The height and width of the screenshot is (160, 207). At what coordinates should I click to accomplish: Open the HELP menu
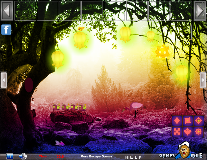pos(134,157)
